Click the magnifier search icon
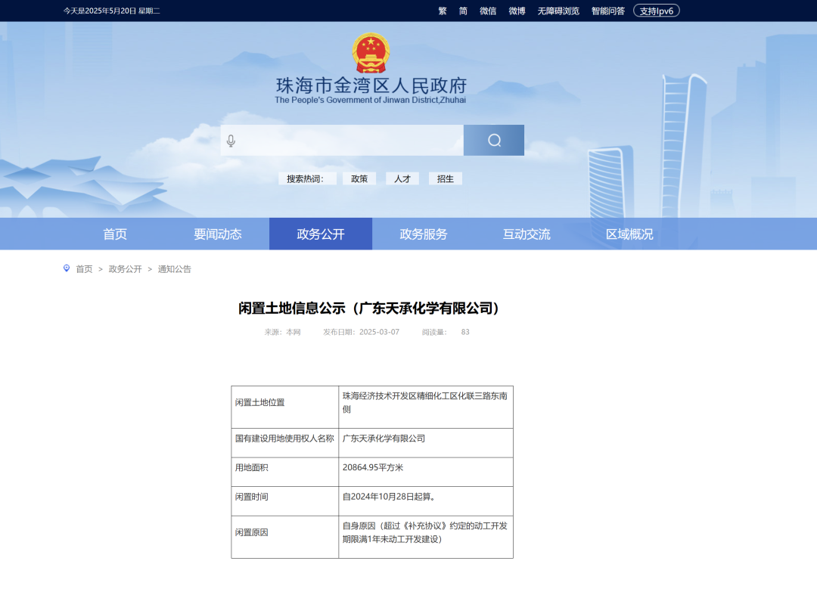 pos(493,140)
